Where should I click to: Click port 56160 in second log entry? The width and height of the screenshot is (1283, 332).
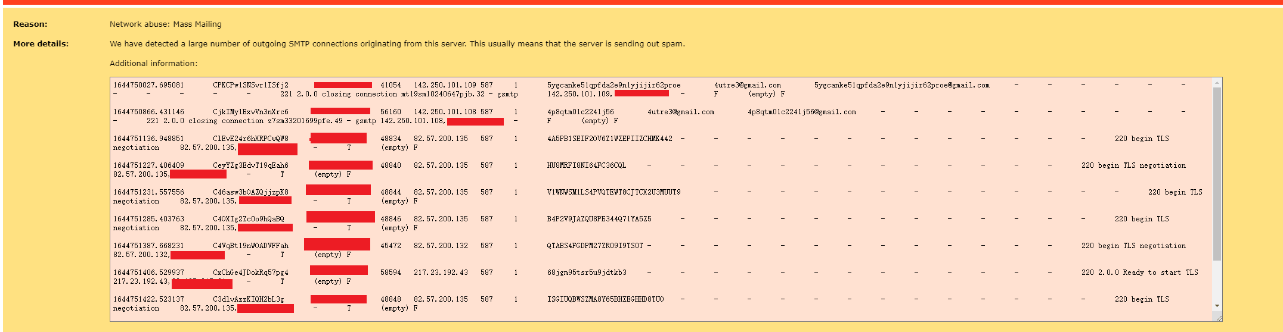(x=391, y=112)
